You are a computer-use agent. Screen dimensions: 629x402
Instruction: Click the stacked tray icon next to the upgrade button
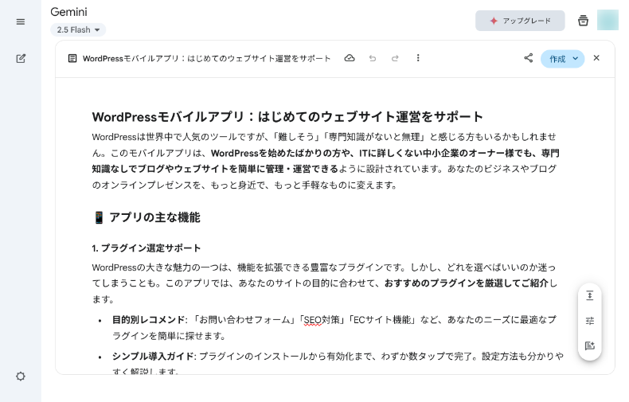tap(584, 21)
